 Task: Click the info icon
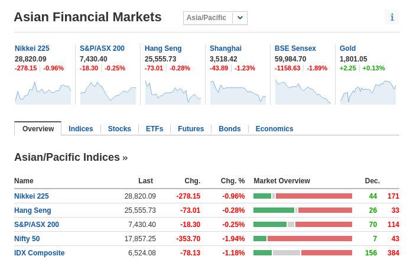pos(392,17)
